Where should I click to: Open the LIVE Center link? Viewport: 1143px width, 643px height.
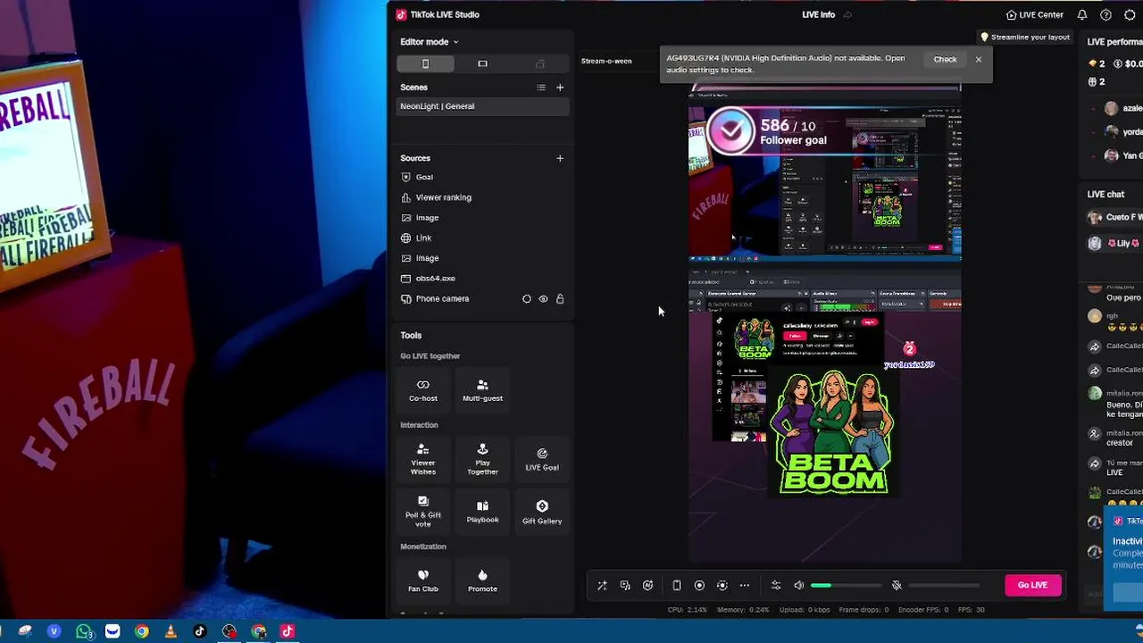point(1035,15)
